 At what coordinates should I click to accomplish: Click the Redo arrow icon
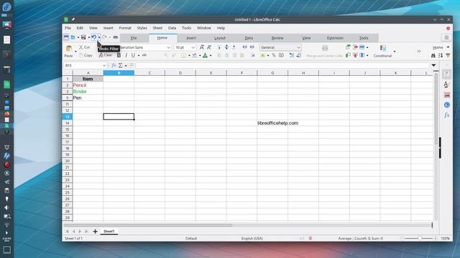coord(104,37)
